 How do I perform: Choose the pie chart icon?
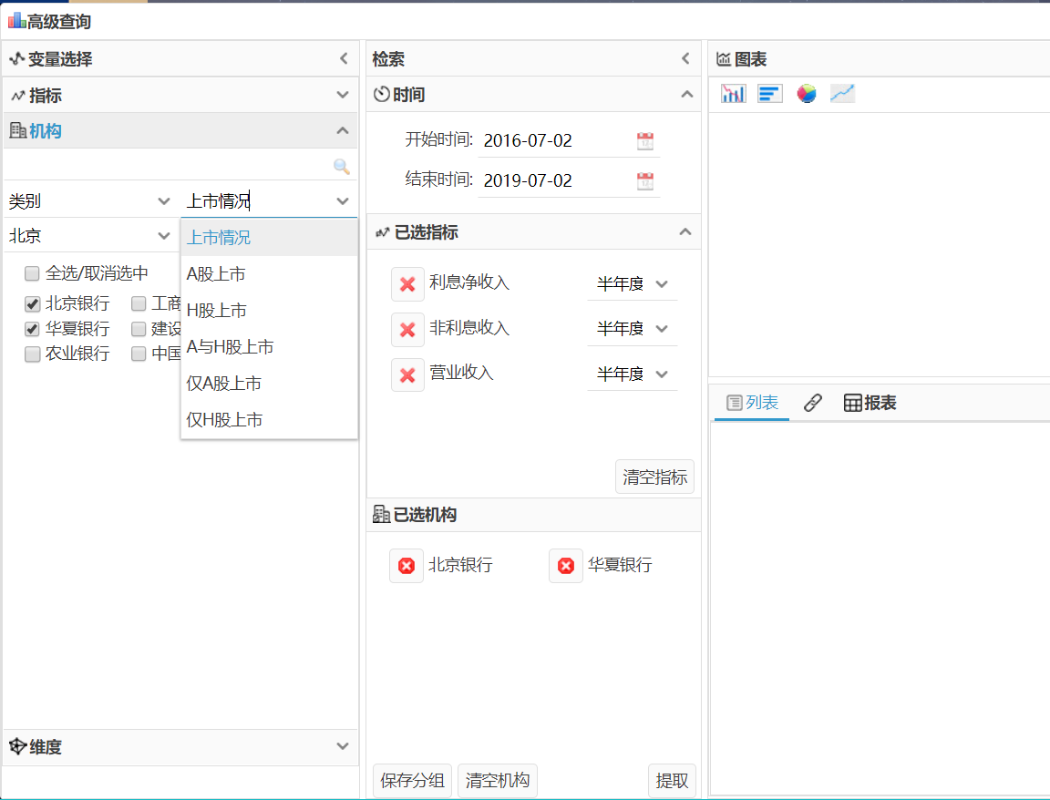tap(807, 94)
